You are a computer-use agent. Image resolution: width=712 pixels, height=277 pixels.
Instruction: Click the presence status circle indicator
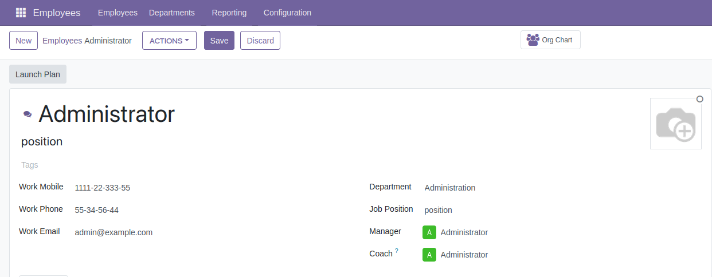coord(699,99)
